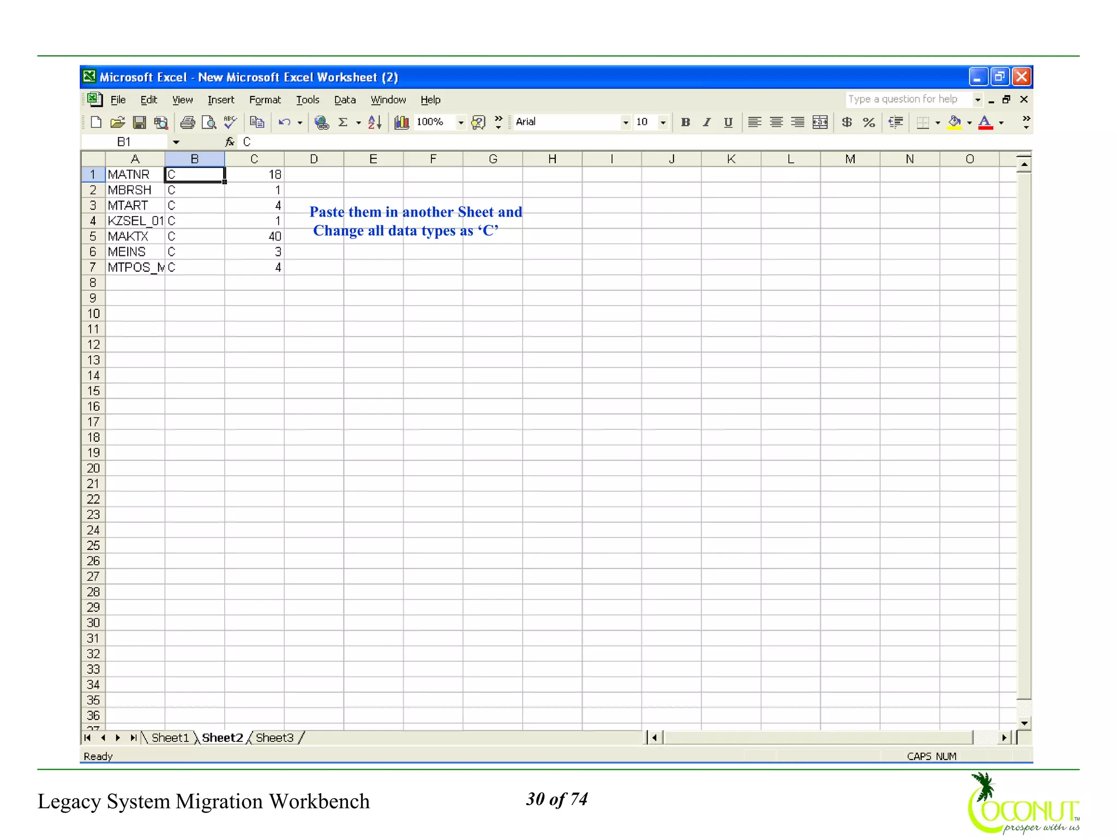Screen dimensions: 1117x838
Task: Insert a hyperlink with globe icon
Action: (x=322, y=122)
